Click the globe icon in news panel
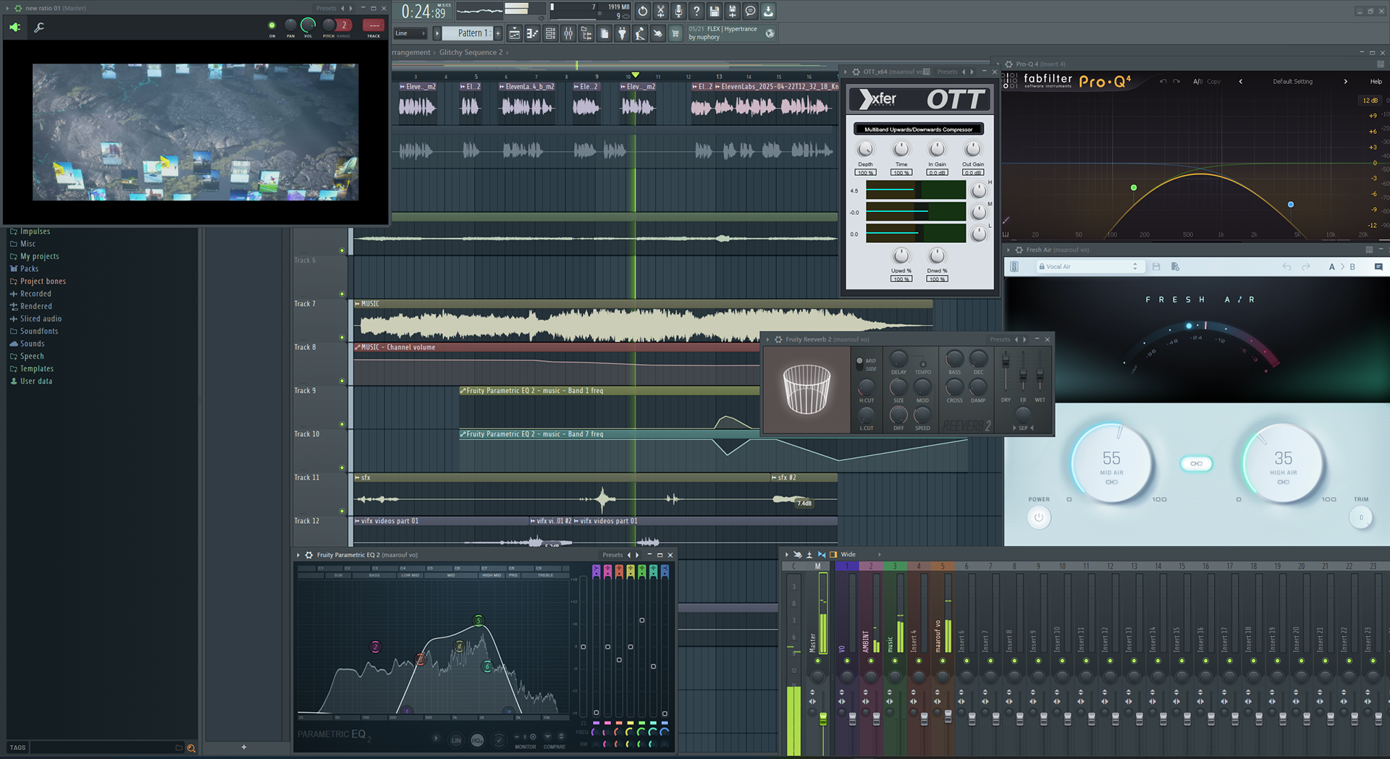This screenshot has width=1390, height=759. [770, 33]
